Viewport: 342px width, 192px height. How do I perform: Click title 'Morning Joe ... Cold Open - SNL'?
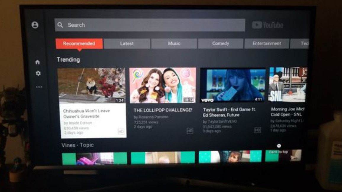(x=287, y=112)
